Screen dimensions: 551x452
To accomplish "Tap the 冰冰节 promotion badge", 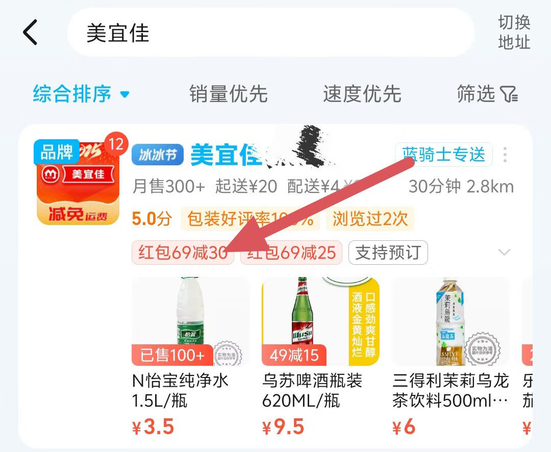I will pyautogui.click(x=158, y=154).
